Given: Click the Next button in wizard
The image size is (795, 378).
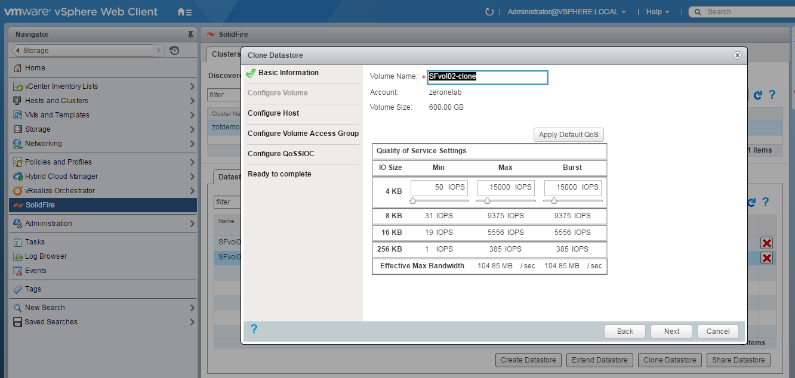Looking at the screenshot, I should pos(671,331).
